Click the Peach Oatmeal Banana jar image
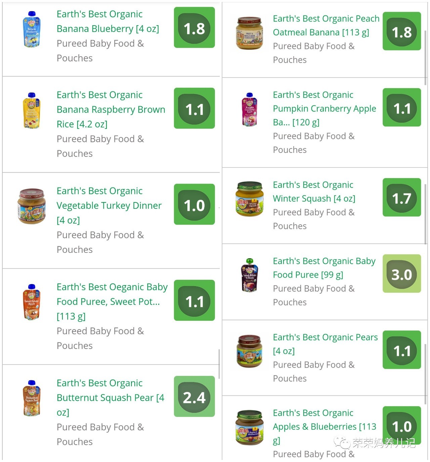Image resolution: width=430 pixels, height=462 pixels. tap(249, 34)
